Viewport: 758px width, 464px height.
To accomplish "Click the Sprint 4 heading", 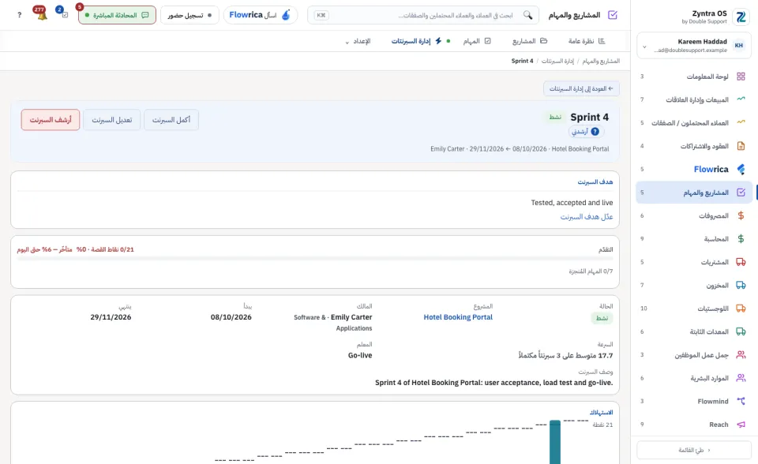I will point(589,117).
